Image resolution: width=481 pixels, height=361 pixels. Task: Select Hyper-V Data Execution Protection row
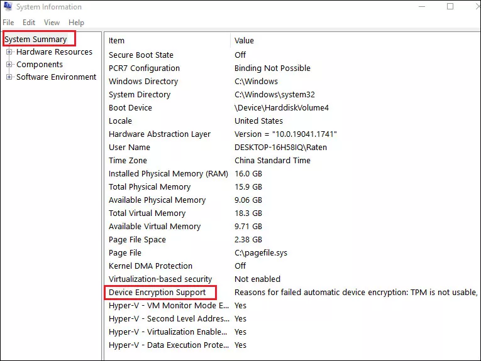click(293, 345)
